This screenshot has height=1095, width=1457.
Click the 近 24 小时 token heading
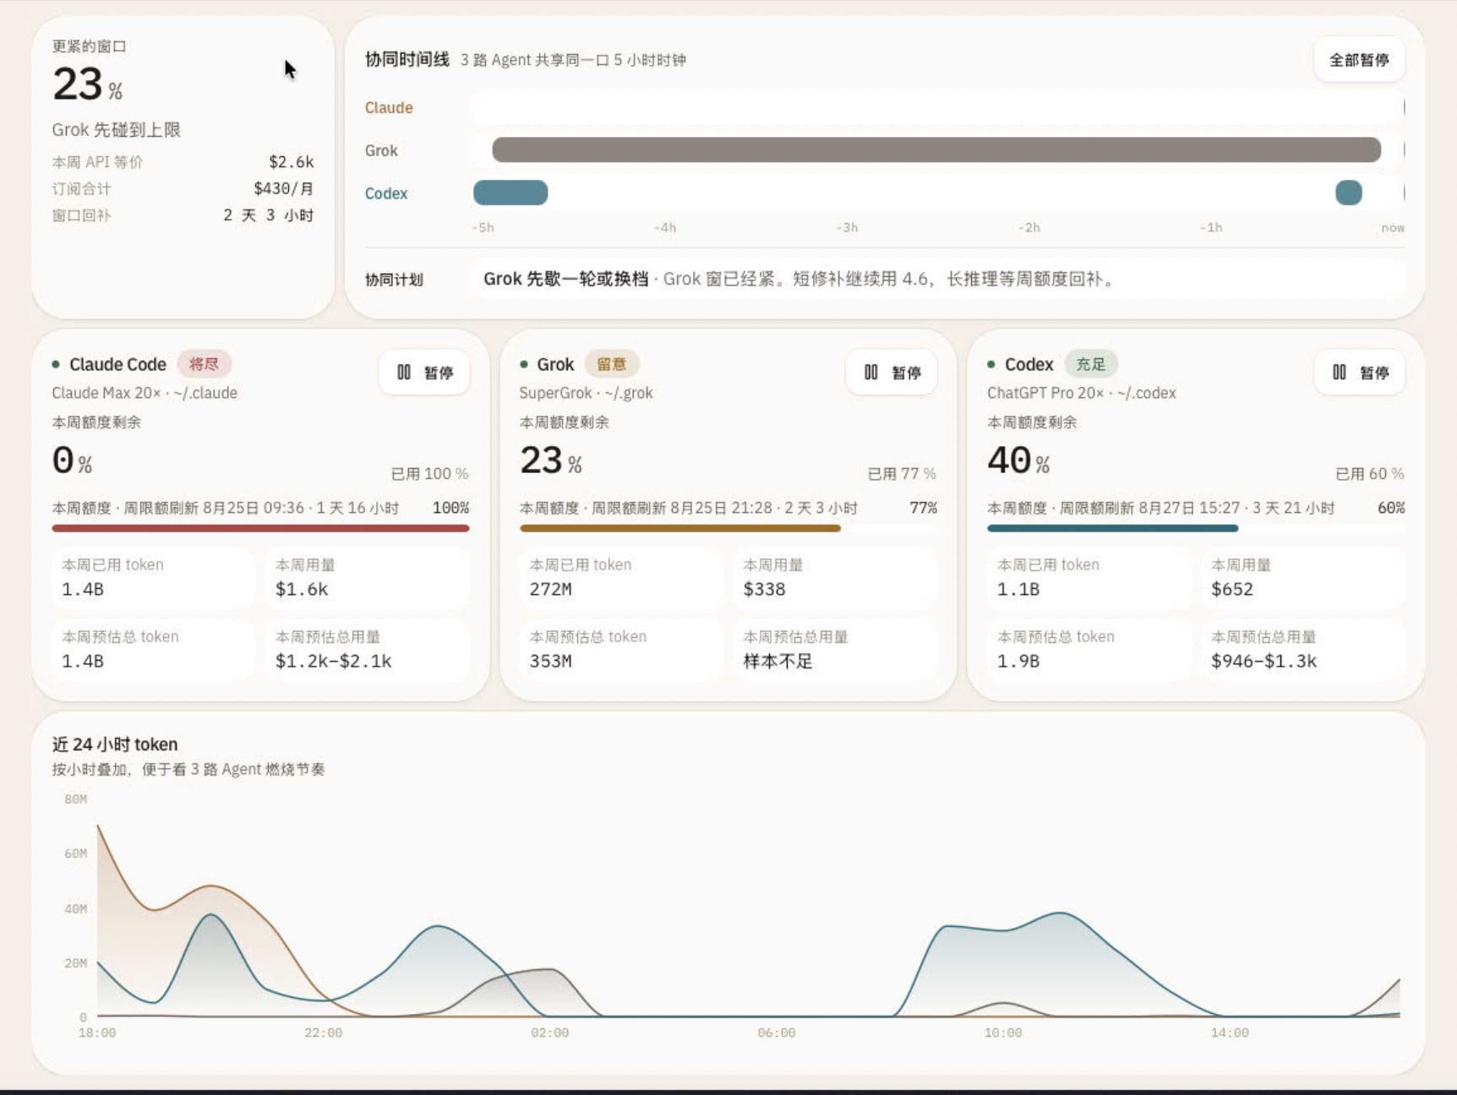click(x=115, y=744)
